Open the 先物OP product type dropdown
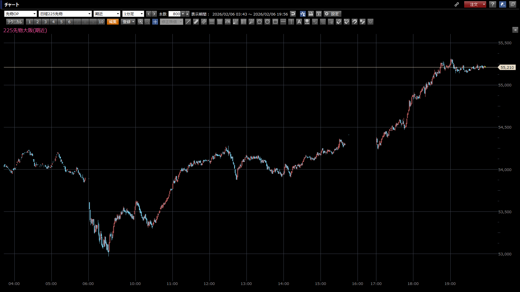 21,14
